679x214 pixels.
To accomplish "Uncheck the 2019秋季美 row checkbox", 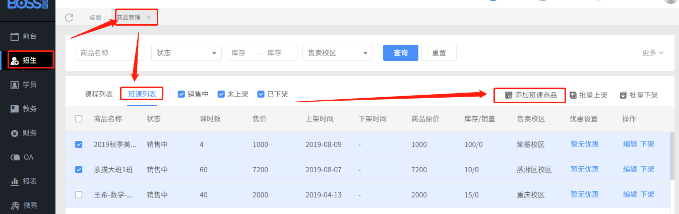I will click(x=79, y=145).
